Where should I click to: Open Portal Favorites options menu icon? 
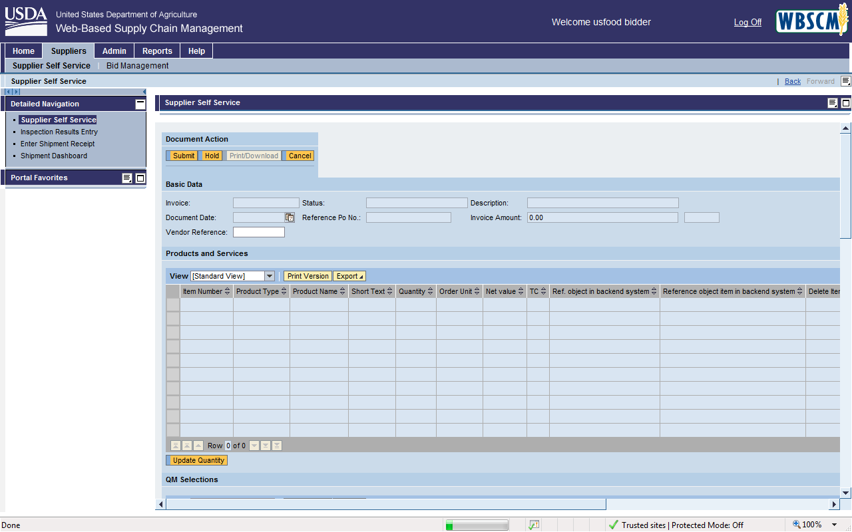point(127,178)
